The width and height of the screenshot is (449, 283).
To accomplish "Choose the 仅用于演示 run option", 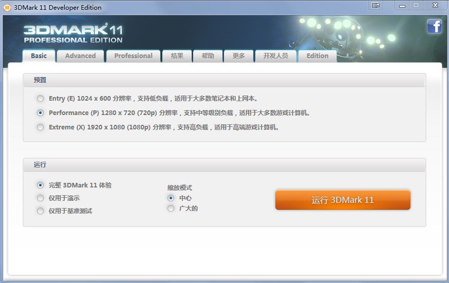I will click(41, 198).
